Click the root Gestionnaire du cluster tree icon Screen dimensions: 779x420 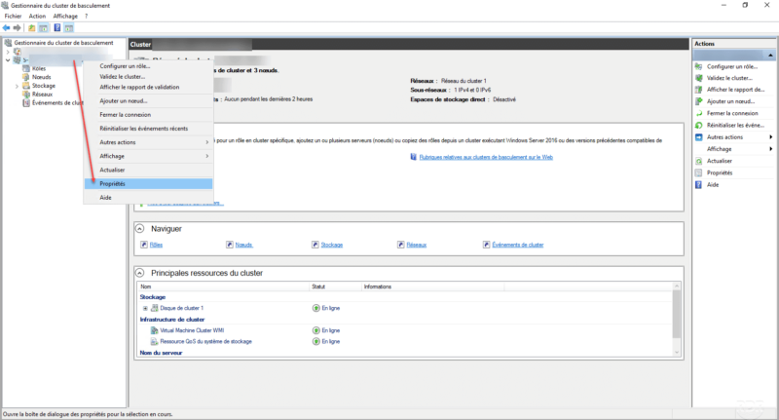(8, 43)
